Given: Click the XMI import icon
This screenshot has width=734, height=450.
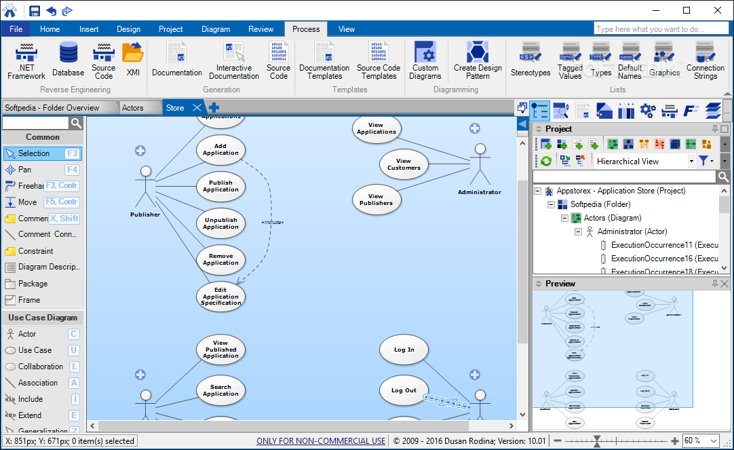Looking at the screenshot, I should click(133, 59).
